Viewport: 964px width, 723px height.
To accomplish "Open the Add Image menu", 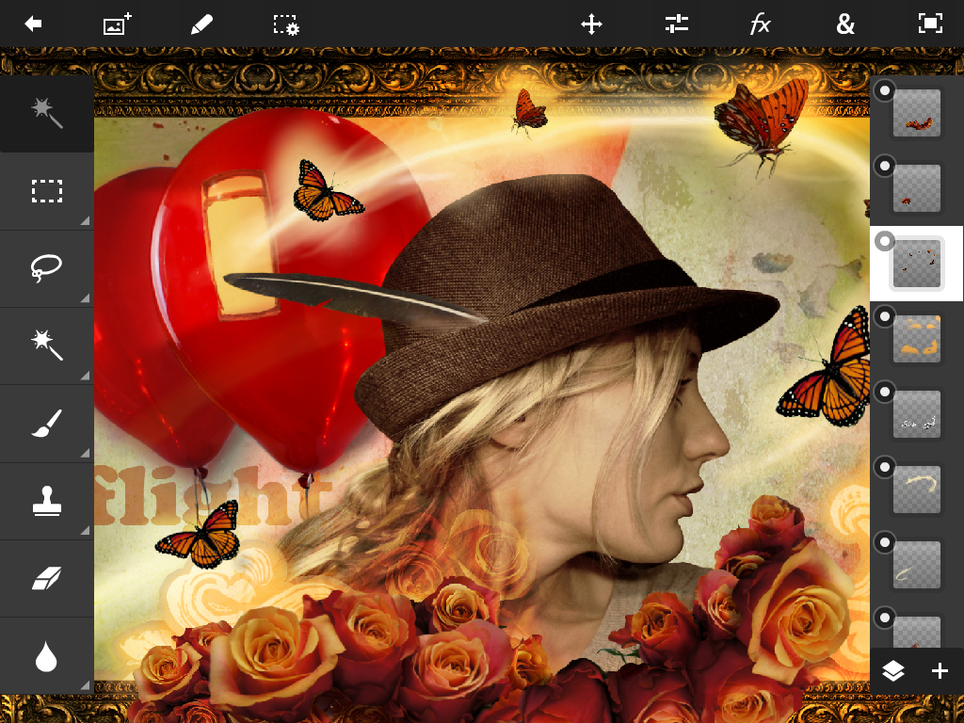I will pos(117,24).
